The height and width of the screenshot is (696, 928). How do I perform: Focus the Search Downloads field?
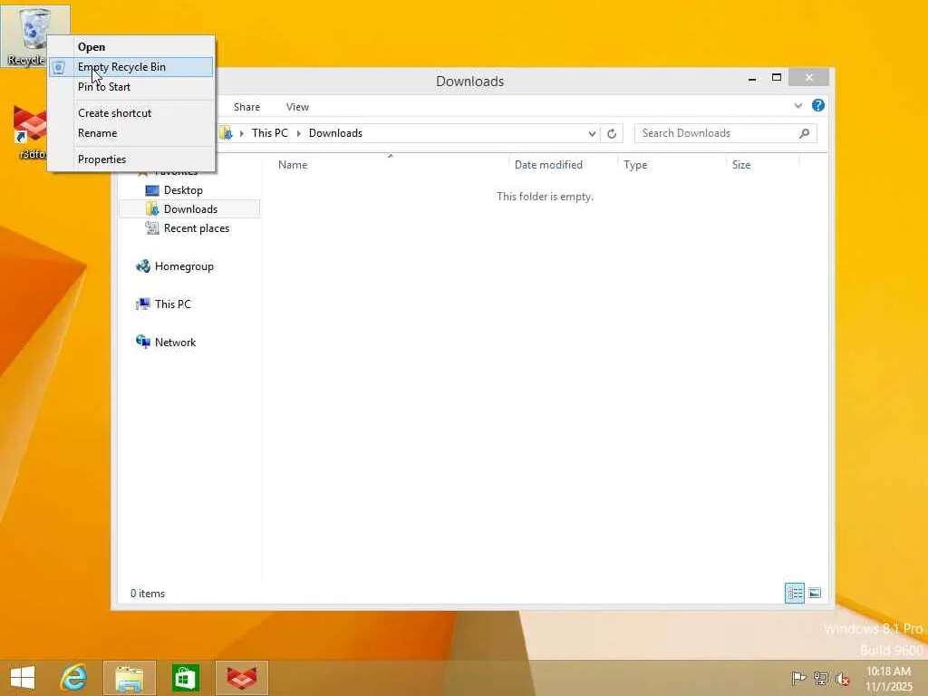[725, 133]
